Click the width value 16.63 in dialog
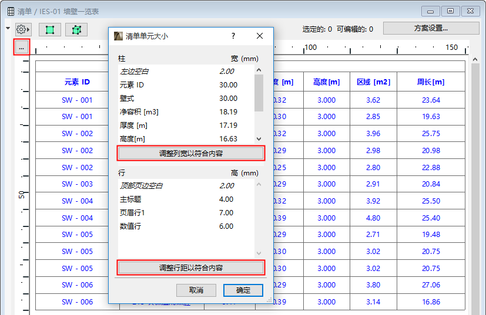486x315 pixels. point(229,139)
